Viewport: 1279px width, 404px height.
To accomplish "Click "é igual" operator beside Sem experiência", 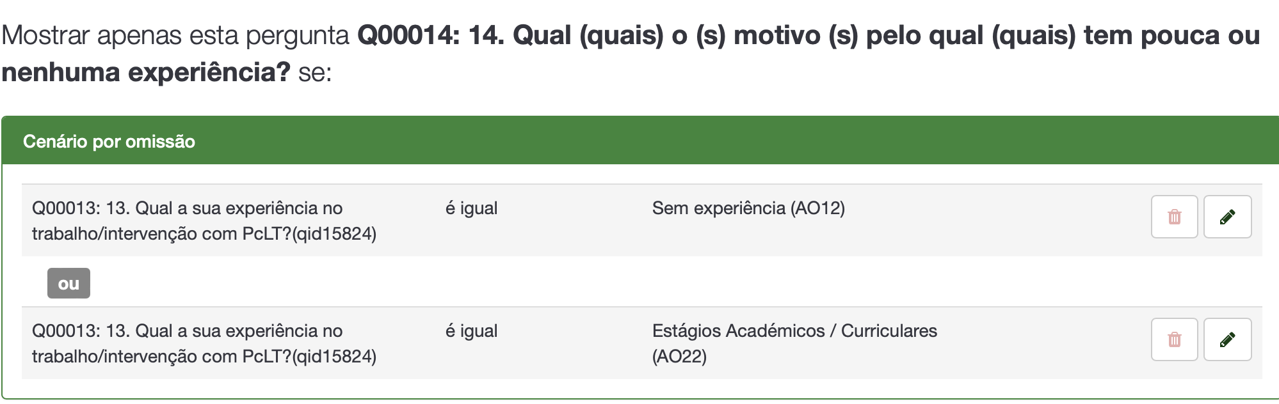I will coord(471,208).
